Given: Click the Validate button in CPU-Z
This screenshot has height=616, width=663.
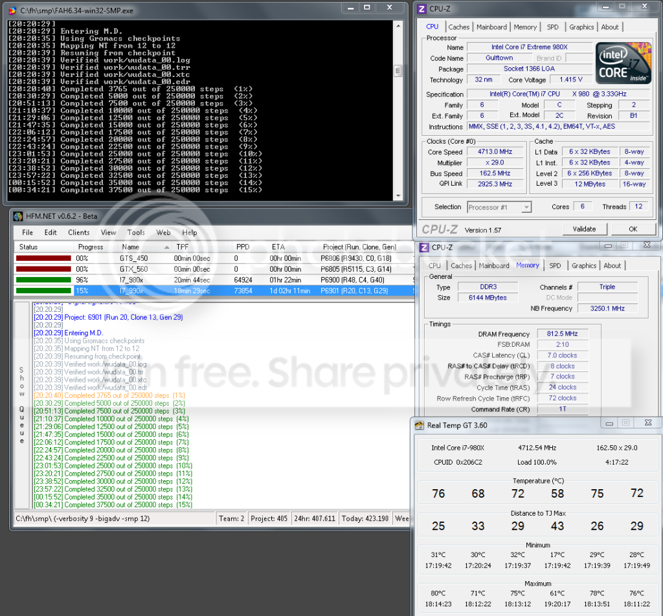Looking at the screenshot, I should 586,228.
